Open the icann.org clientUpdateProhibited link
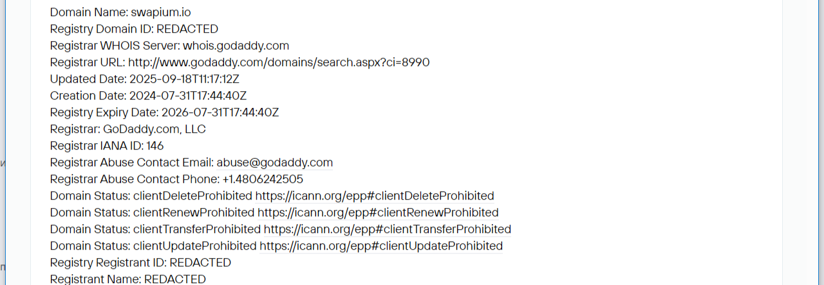This screenshot has height=285, width=824. click(381, 246)
